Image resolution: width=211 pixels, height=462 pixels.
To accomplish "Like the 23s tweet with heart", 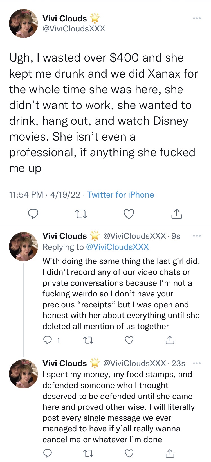I will coord(129,453).
